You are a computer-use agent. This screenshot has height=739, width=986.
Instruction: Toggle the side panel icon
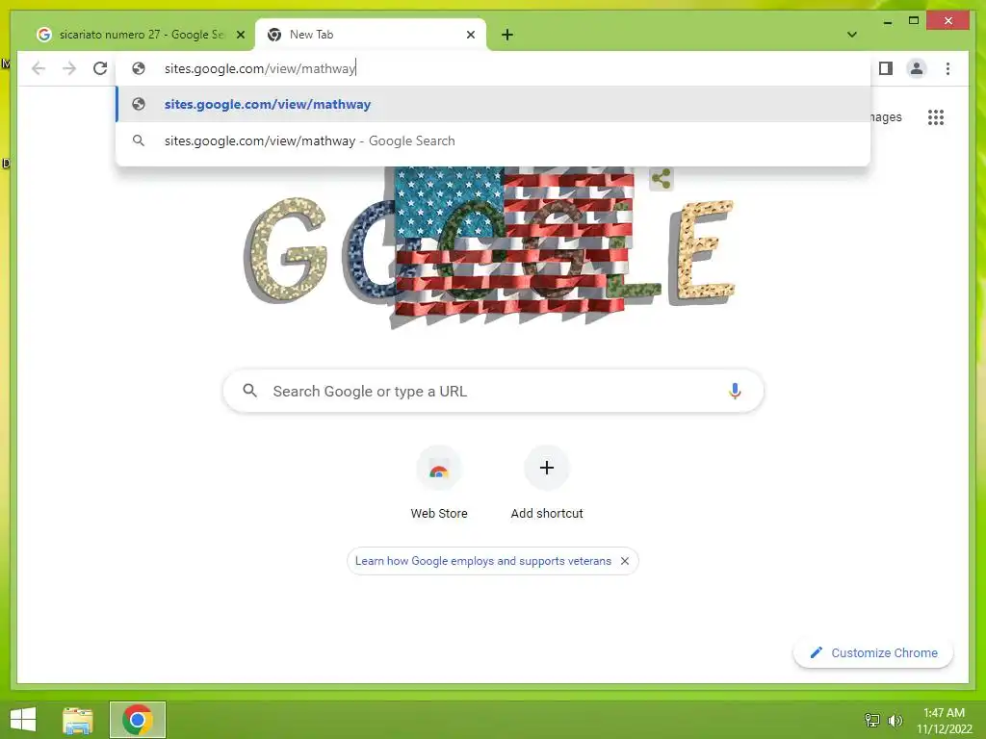(x=886, y=68)
